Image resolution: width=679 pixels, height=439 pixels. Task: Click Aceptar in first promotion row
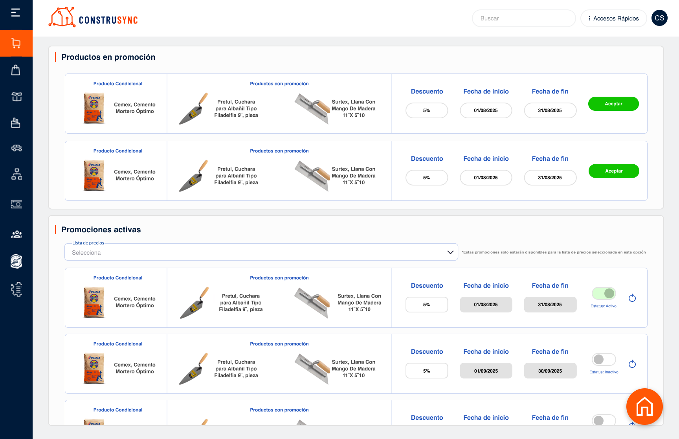(x=613, y=104)
